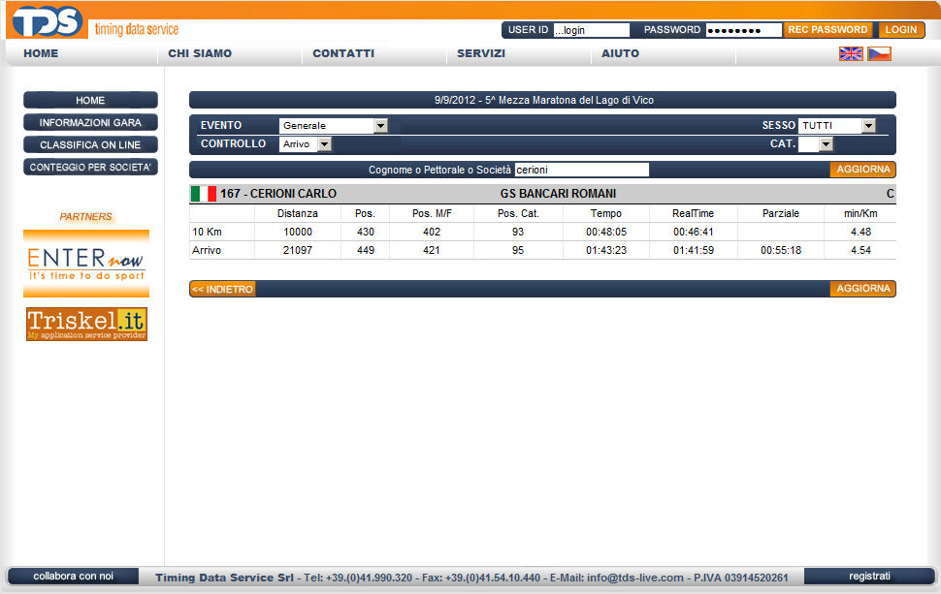
Task: Switch language with the Czech flag icon
Action: (879, 54)
